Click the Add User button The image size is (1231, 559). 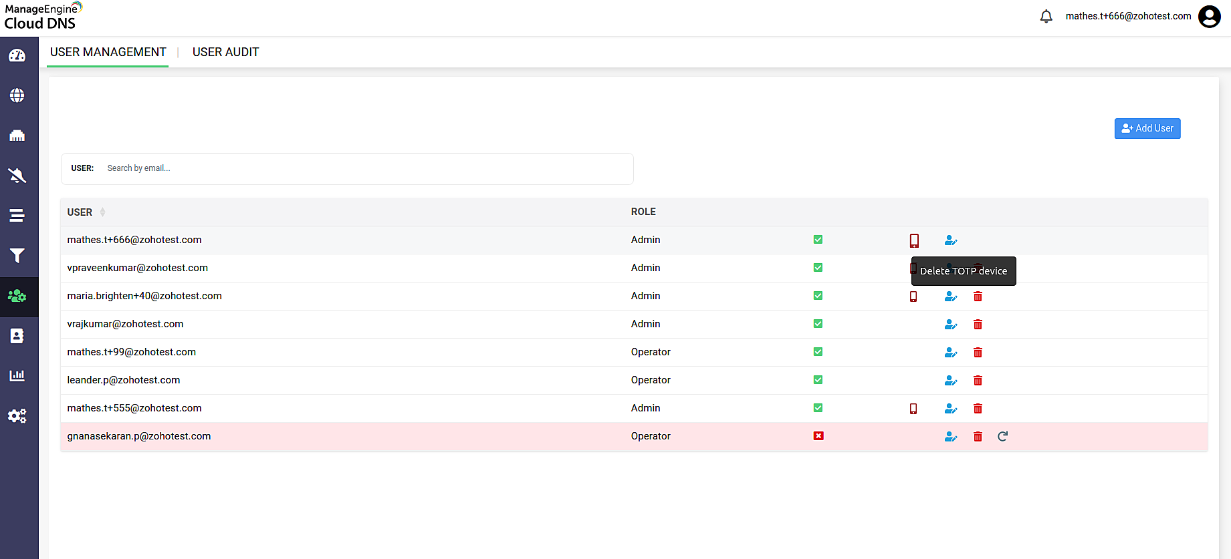pos(1147,128)
